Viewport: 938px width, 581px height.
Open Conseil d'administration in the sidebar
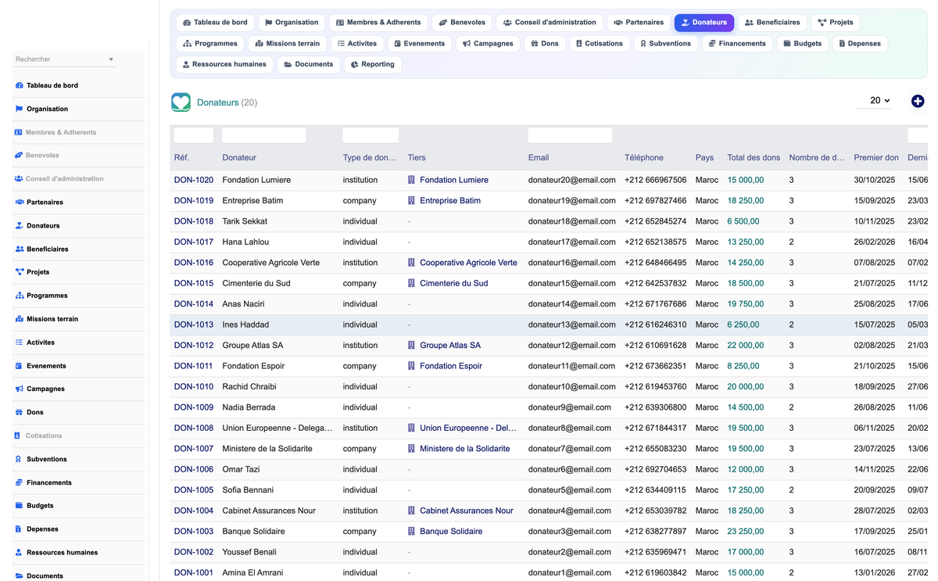(x=64, y=179)
